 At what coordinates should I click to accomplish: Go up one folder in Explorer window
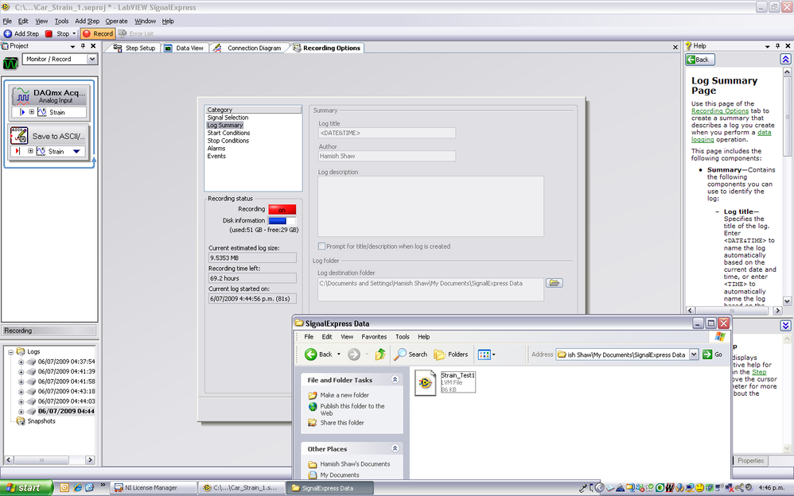coord(379,355)
